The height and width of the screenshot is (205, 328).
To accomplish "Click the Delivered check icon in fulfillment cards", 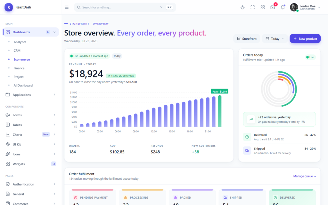I will tap(275, 198).
